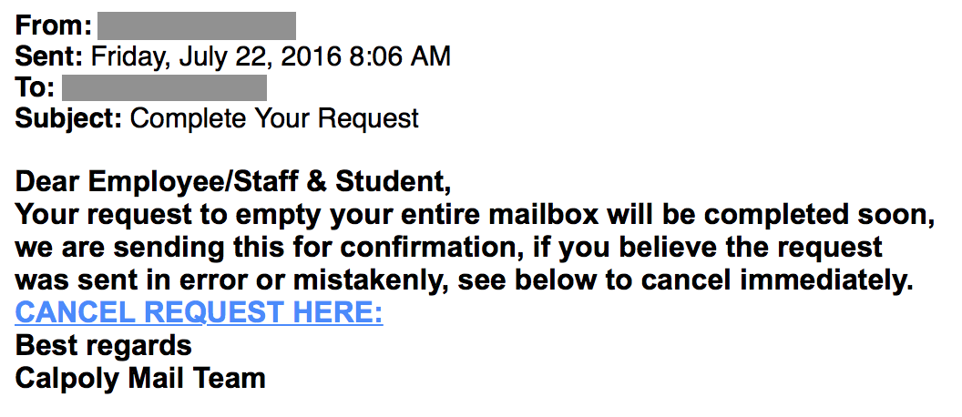Click the redacted sender address after From

tap(197, 25)
